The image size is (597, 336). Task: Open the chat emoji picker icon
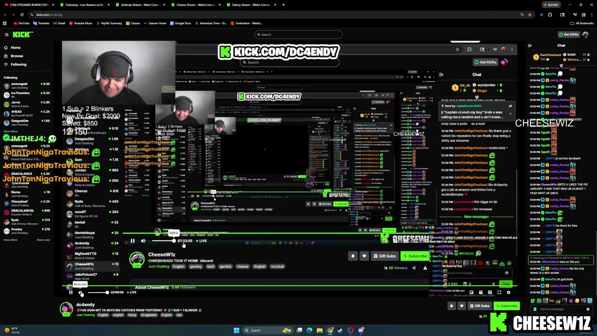[588, 309]
